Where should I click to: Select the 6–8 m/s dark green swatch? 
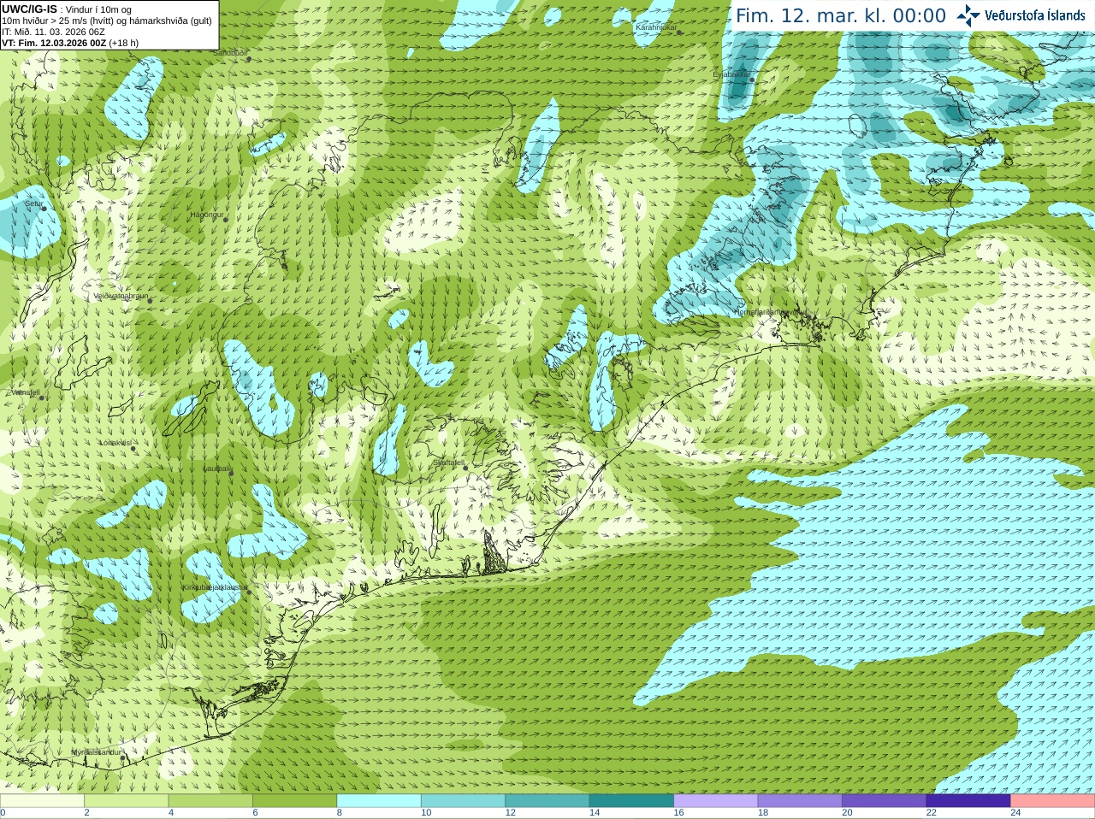[294, 801]
